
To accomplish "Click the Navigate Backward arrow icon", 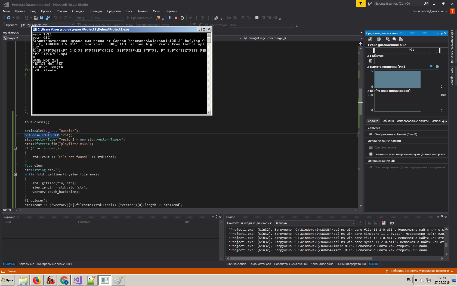I will click(9, 18).
